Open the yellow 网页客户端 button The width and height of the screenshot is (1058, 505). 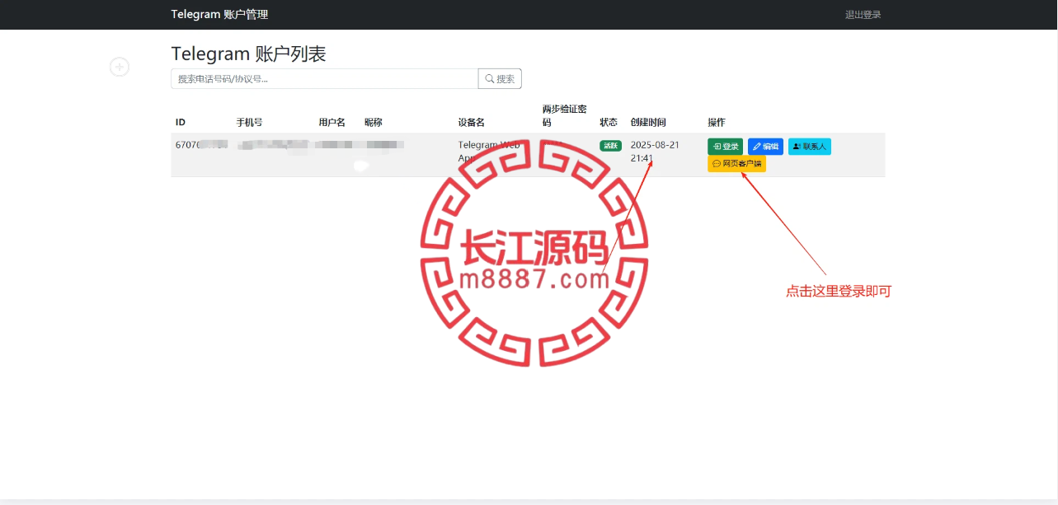(736, 164)
